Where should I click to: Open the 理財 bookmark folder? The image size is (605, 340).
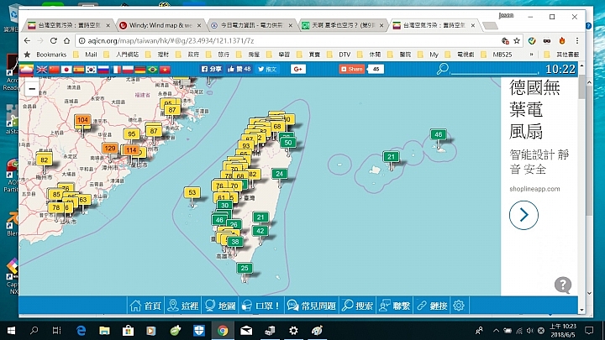[x=159, y=55]
